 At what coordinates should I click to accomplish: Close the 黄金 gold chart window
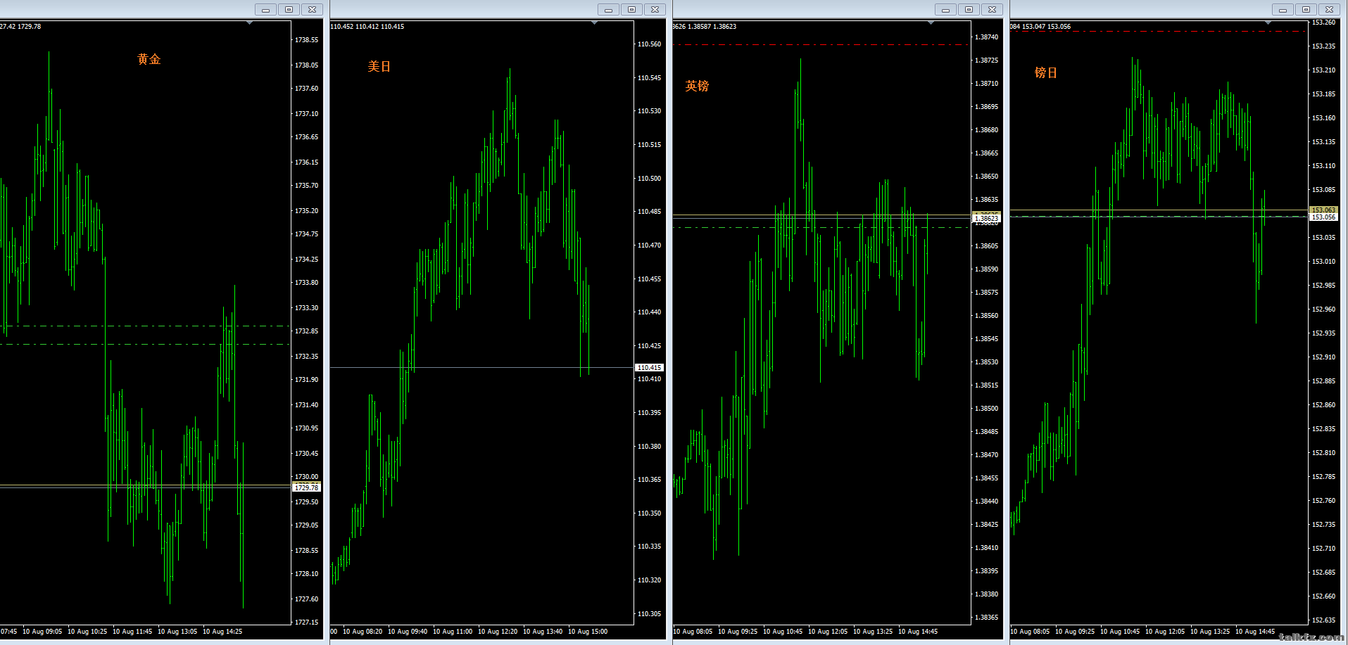click(312, 9)
